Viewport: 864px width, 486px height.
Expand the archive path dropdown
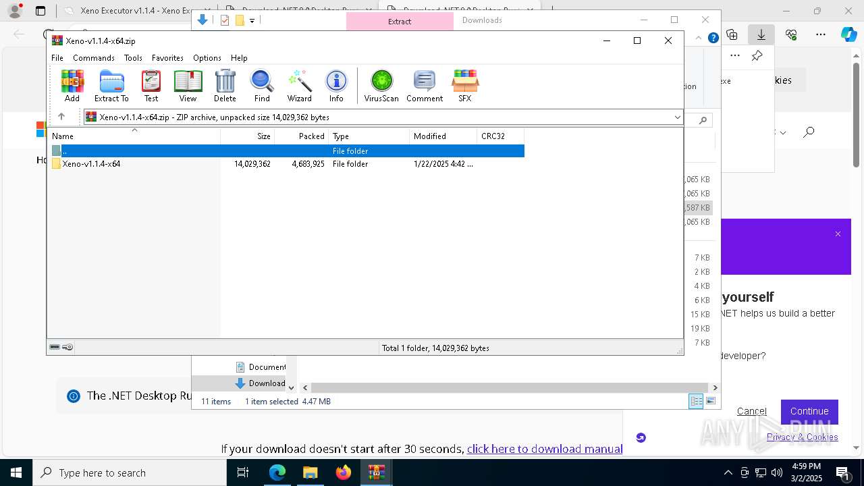tap(677, 117)
